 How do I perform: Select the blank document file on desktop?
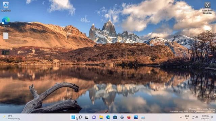pyautogui.click(x=6, y=37)
